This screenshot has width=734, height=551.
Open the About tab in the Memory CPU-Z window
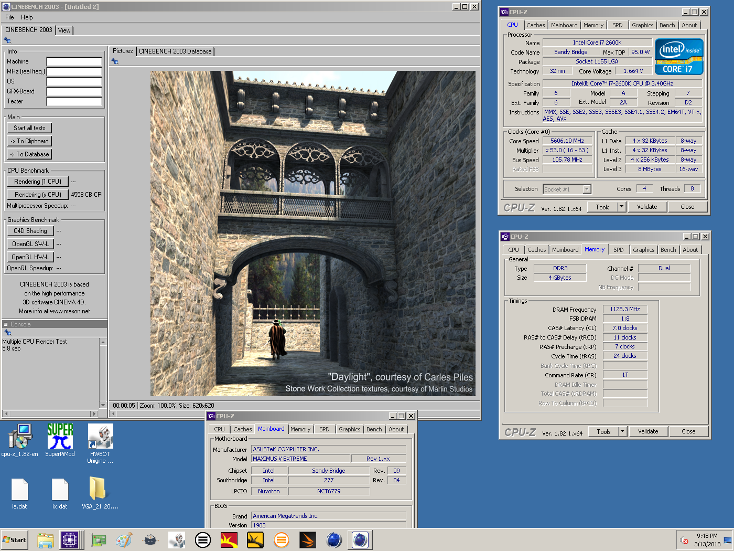point(690,250)
